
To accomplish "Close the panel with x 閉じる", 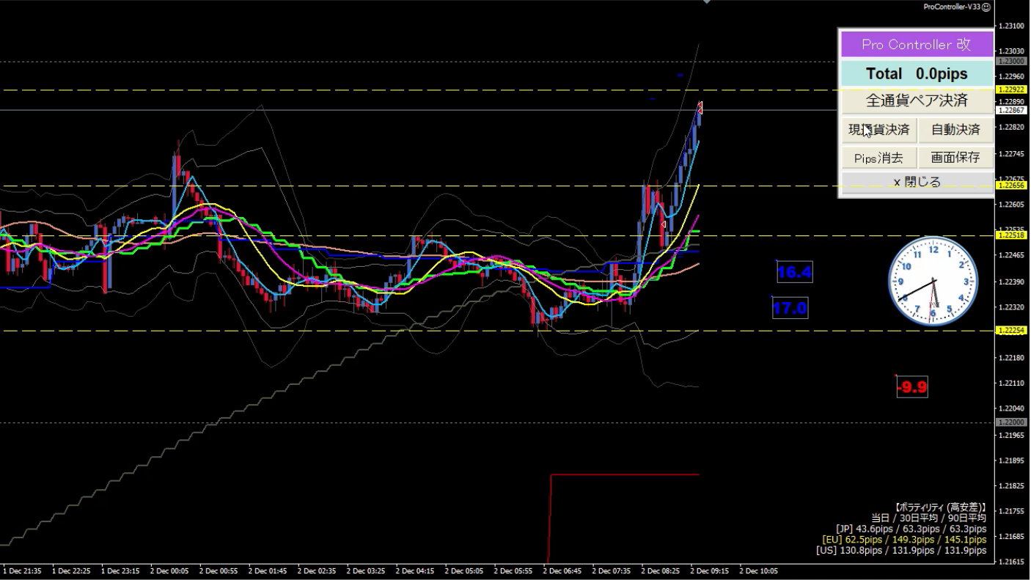I will [x=916, y=182].
